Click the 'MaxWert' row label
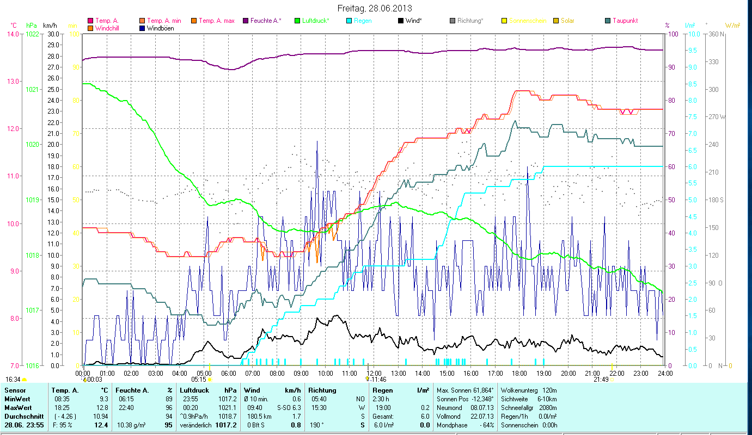Image resolution: width=752 pixels, height=435 pixels. (18, 408)
